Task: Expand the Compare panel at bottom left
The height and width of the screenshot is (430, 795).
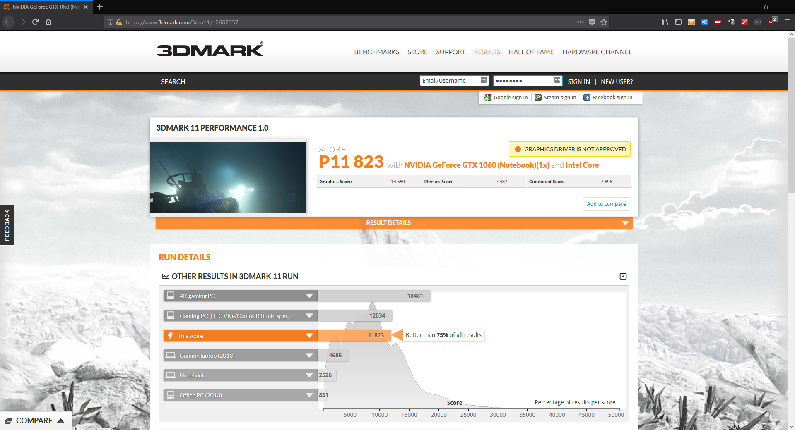Action: [x=35, y=421]
